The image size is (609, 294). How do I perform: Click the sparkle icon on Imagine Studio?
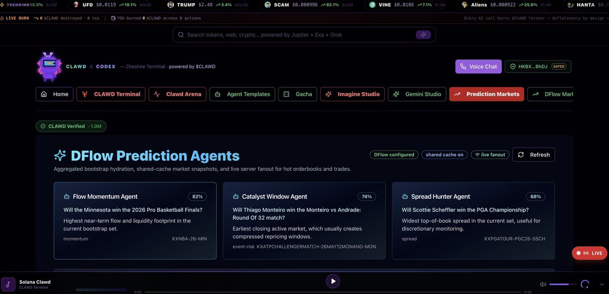328,94
